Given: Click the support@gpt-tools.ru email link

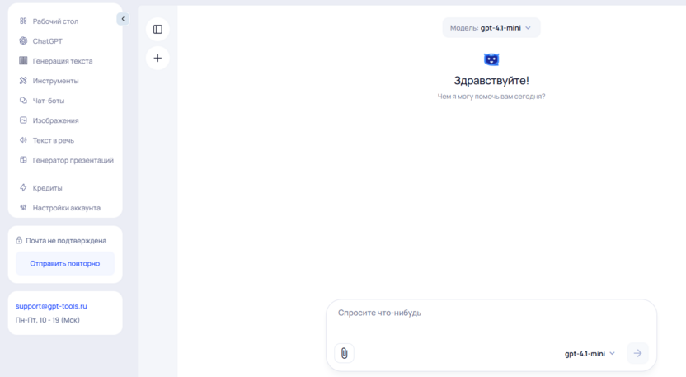Looking at the screenshot, I should coord(51,305).
